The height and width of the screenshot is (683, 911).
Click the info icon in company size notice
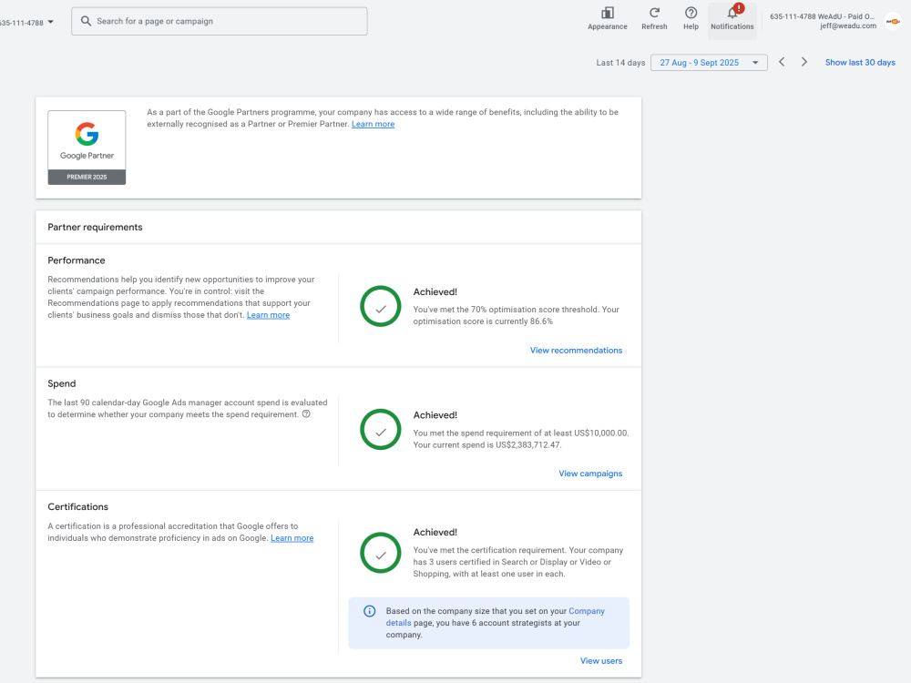click(x=370, y=611)
